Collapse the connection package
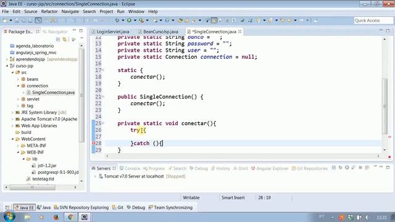Image resolution: width=395 pixels, height=222 pixels. click(18, 86)
